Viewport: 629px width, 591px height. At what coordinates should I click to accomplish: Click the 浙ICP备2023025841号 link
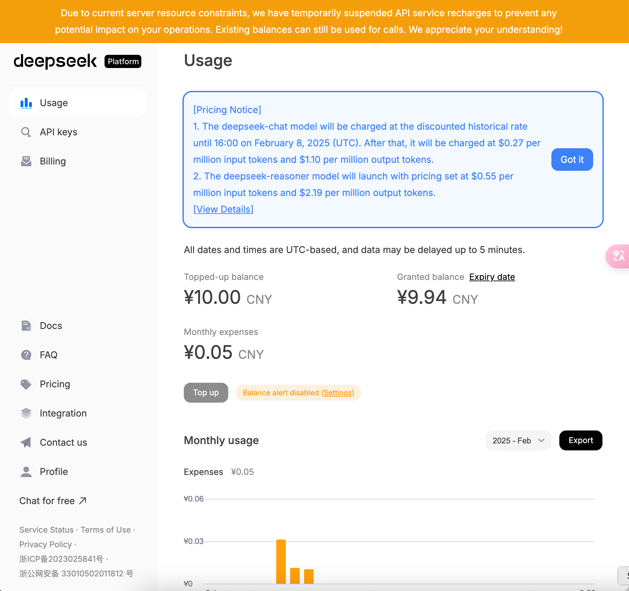point(61,559)
